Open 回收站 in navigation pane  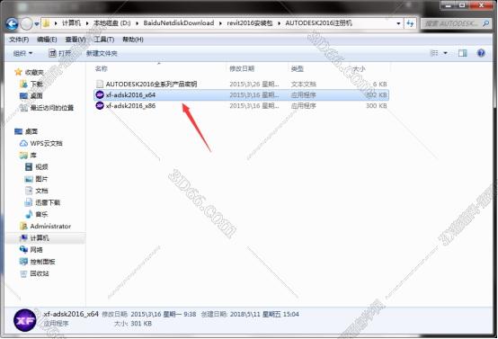40,273
